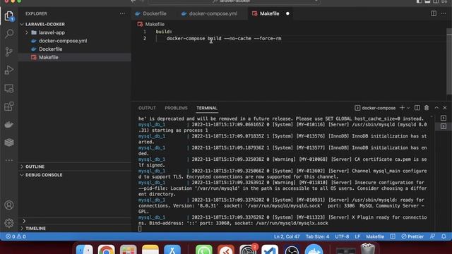
Task: Select the first terminal instance in side list
Action: [444, 118]
